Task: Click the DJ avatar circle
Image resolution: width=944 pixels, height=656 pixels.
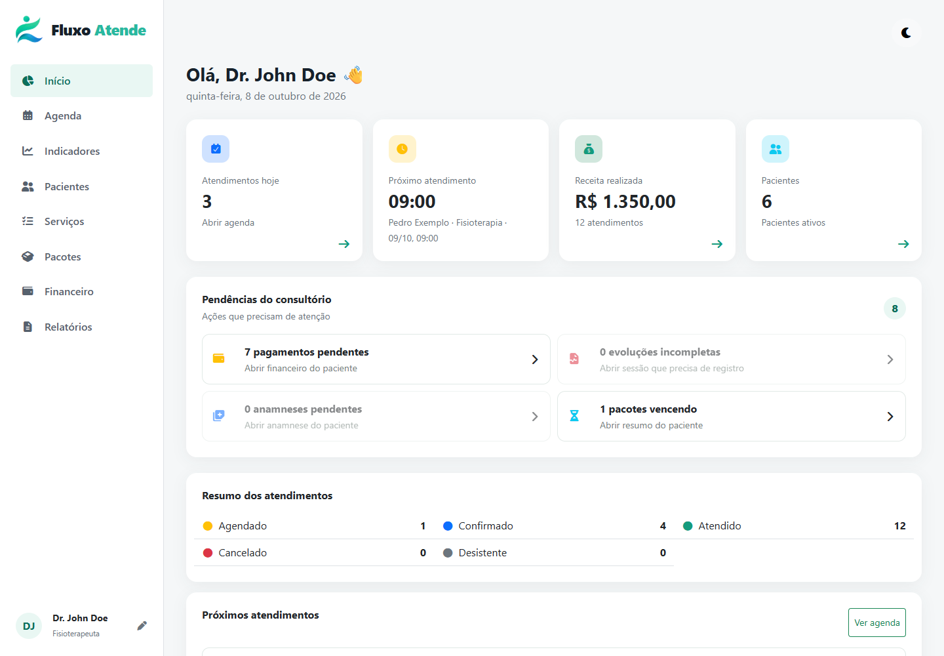Action: (29, 626)
